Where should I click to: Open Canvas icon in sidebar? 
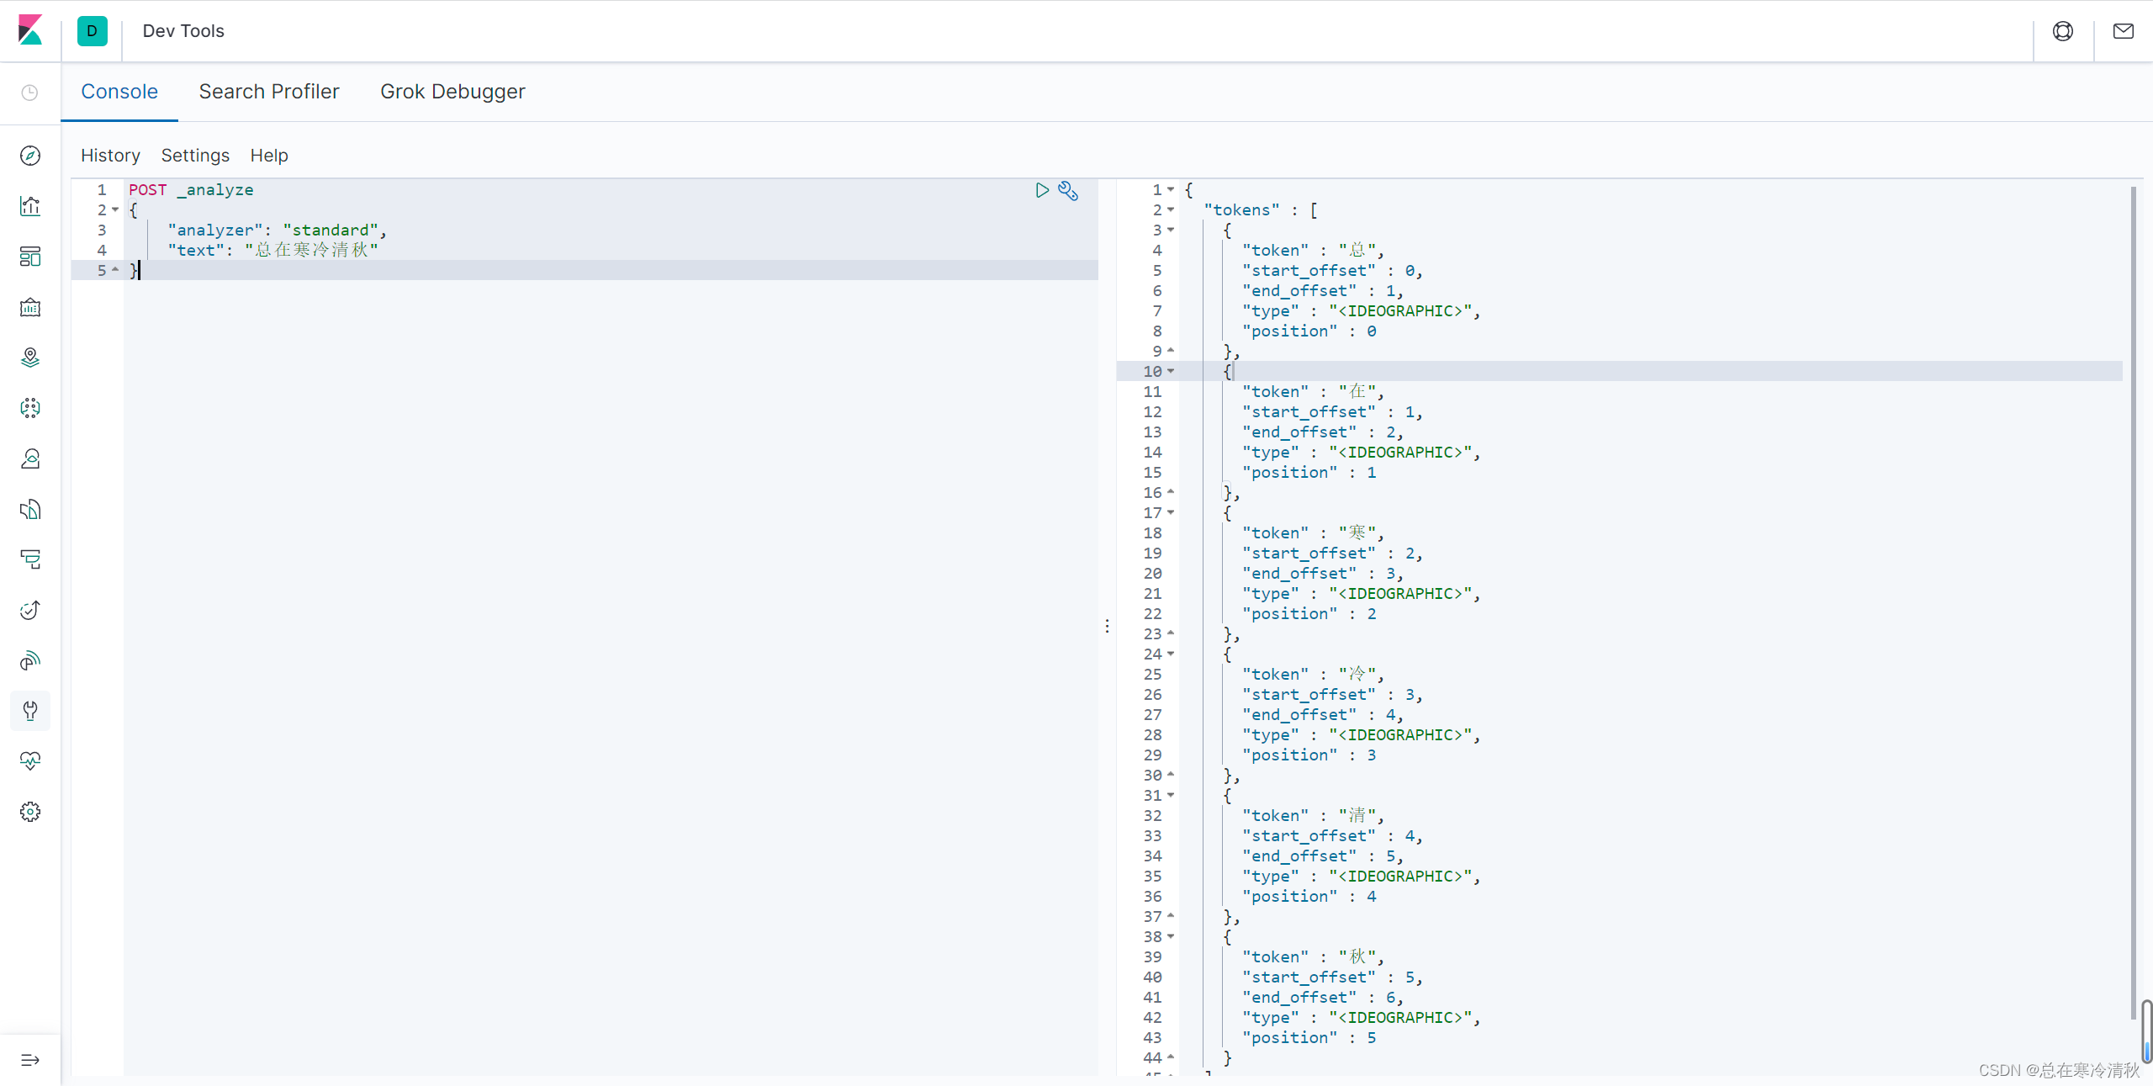tap(30, 307)
